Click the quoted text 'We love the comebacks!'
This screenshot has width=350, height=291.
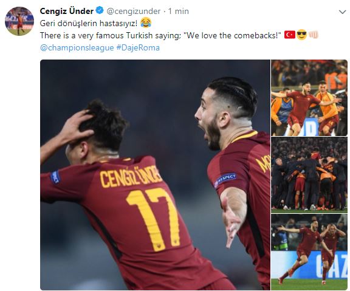pyautogui.click(x=232, y=35)
